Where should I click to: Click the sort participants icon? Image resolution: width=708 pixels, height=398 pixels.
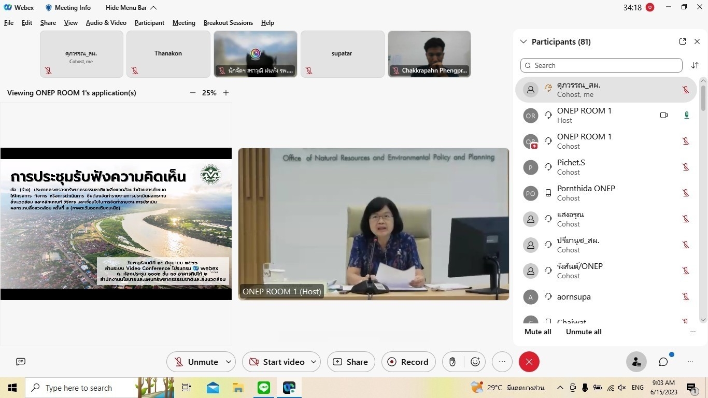695,65
